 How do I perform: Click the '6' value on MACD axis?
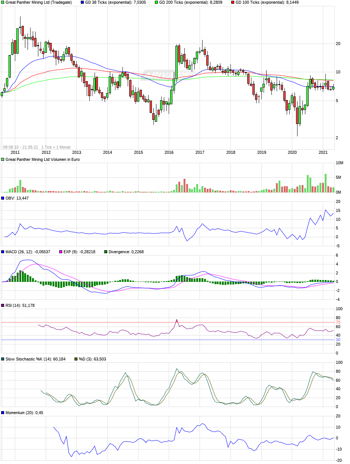[337, 255]
